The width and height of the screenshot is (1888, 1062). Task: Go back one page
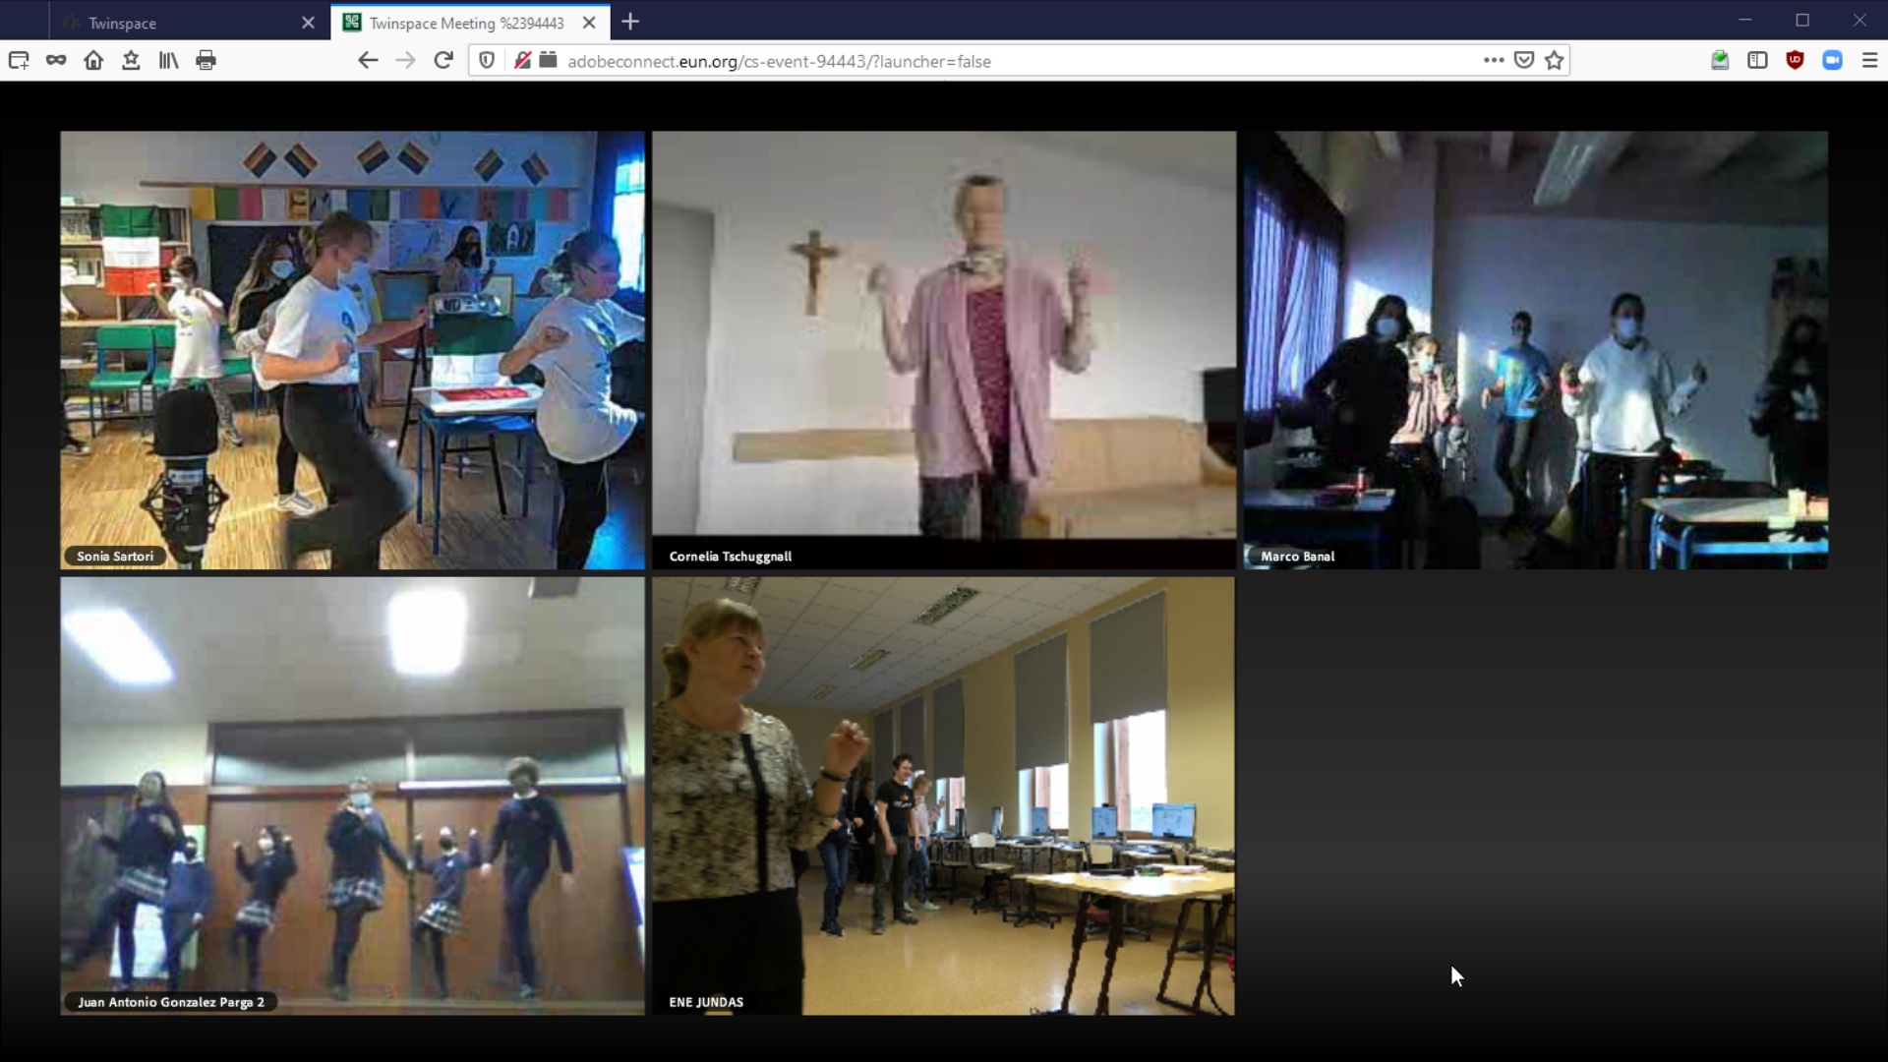click(368, 61)
